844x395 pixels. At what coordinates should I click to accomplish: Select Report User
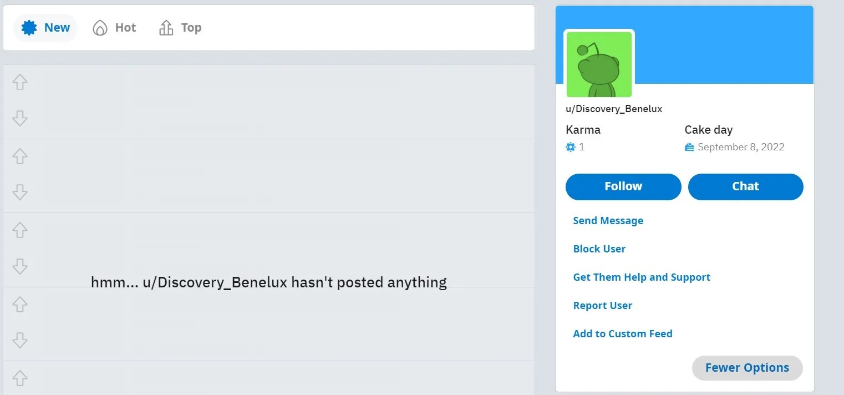tap(603, 305)
